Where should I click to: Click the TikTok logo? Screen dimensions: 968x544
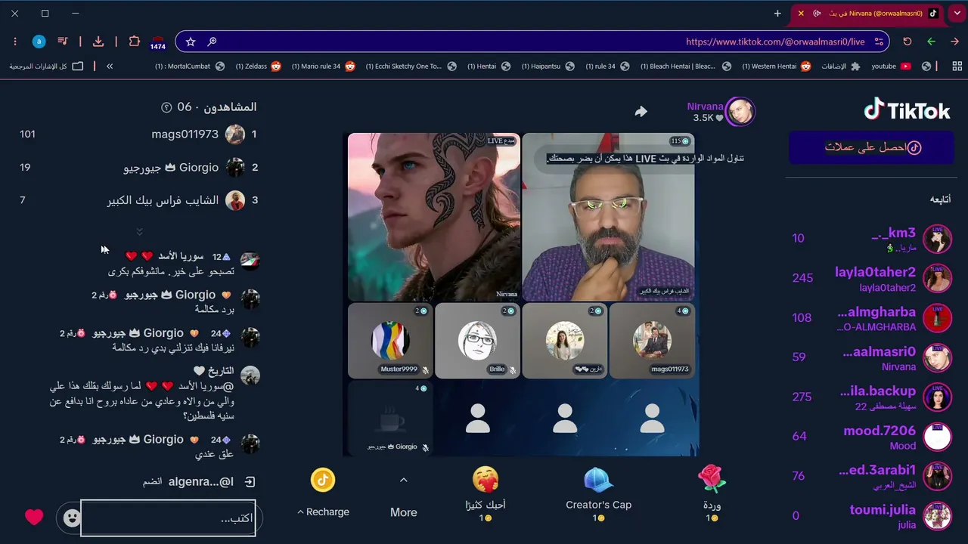click(907, 110)
